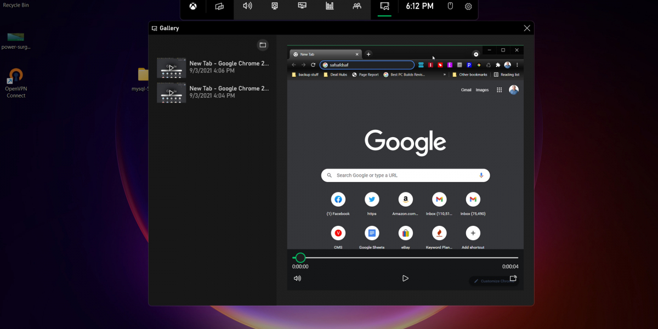Screen dimensions: 658x329
Task: Toggle the Capture widget in Game Bar
Action: click(275, 7)
